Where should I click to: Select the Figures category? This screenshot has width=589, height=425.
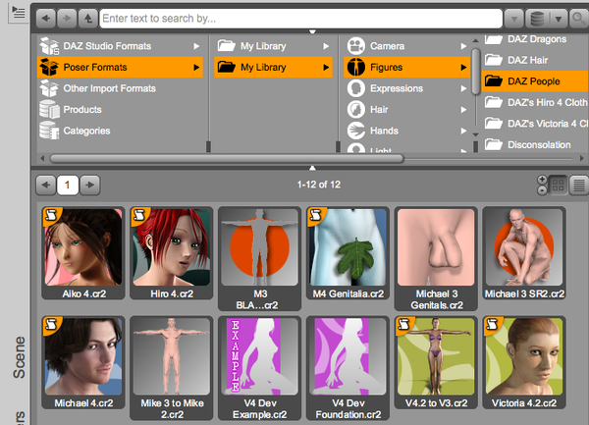pos(406,67)
